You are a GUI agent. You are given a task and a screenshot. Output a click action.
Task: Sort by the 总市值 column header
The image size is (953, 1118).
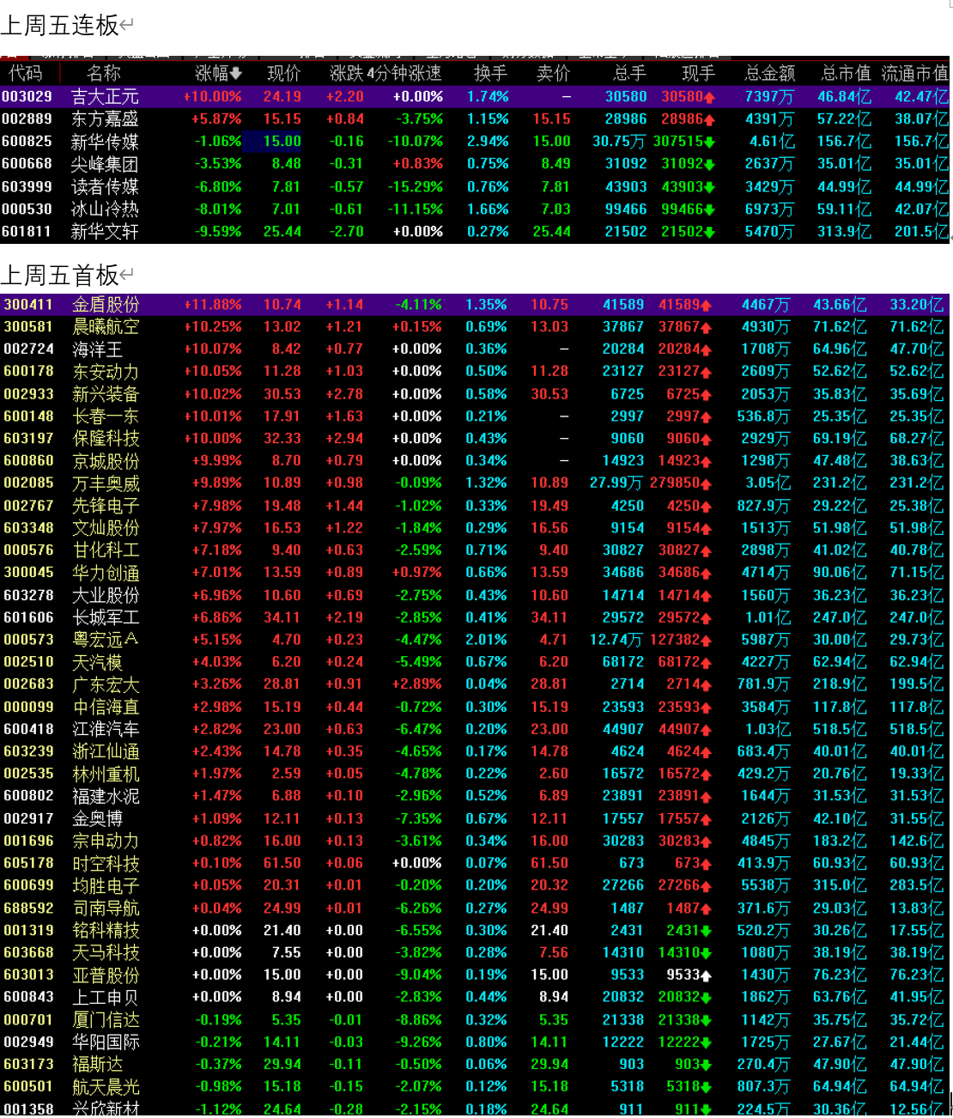click(846, 73)
